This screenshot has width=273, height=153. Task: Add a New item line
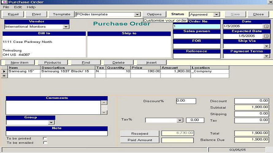(x=20, y=62)
